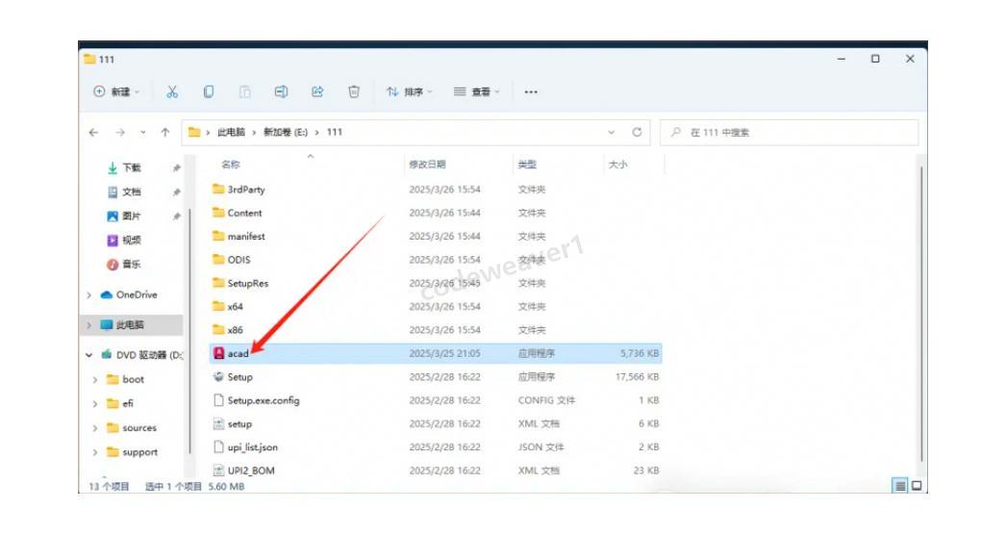The height and width of the screenshot is (534, 1006).
Task: Open the 新建 (New) dropdown
Action: (x=116, y=91)
